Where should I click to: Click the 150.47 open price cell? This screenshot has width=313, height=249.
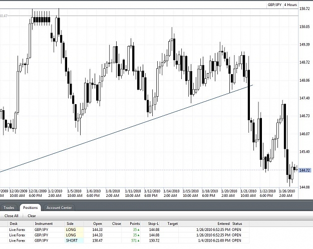coord(98,240)
